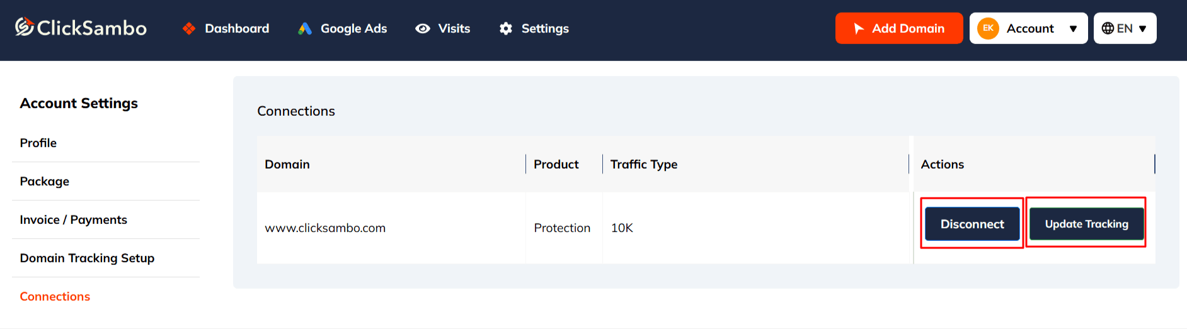The height and width of the screenshot is (329, 1187).
Task: Navigate to Domain Tracking Setup
Action: (x=87, y=258)
